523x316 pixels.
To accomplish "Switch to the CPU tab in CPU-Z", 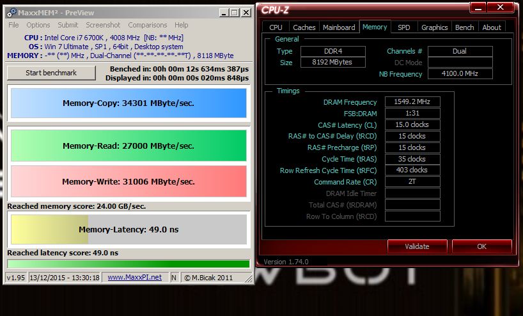I will 276,27.
